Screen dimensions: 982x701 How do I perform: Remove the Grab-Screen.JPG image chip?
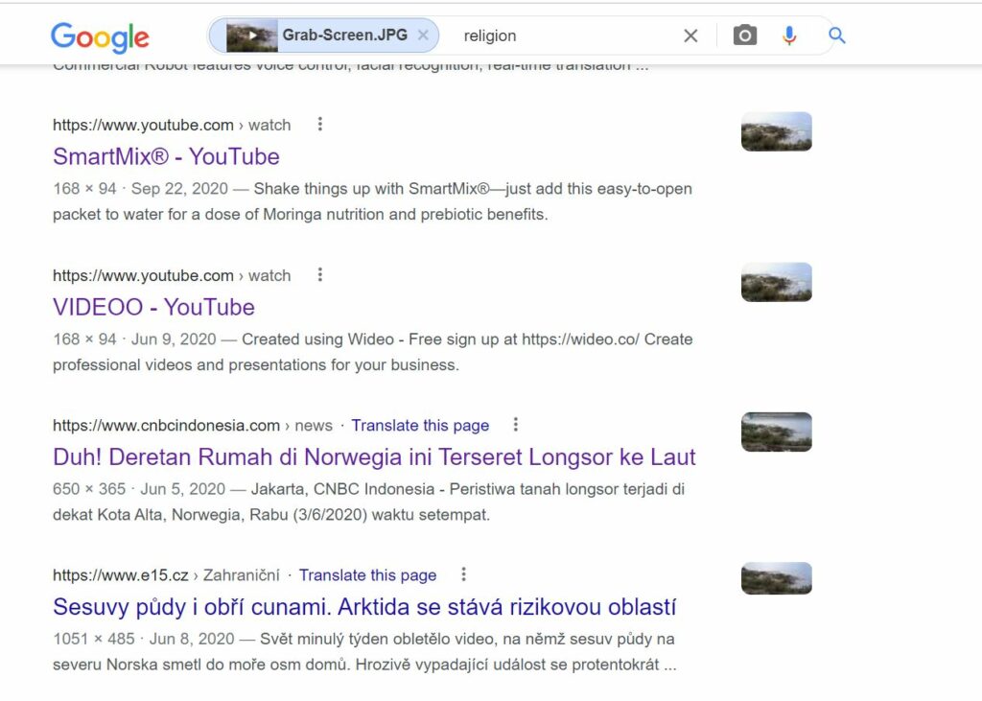click(x=423, y=35)
